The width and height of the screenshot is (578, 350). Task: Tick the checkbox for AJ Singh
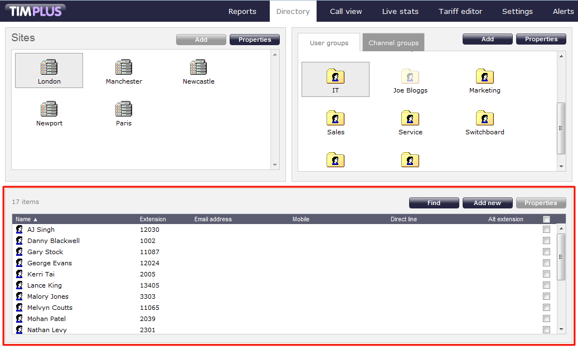click(546, 230)
